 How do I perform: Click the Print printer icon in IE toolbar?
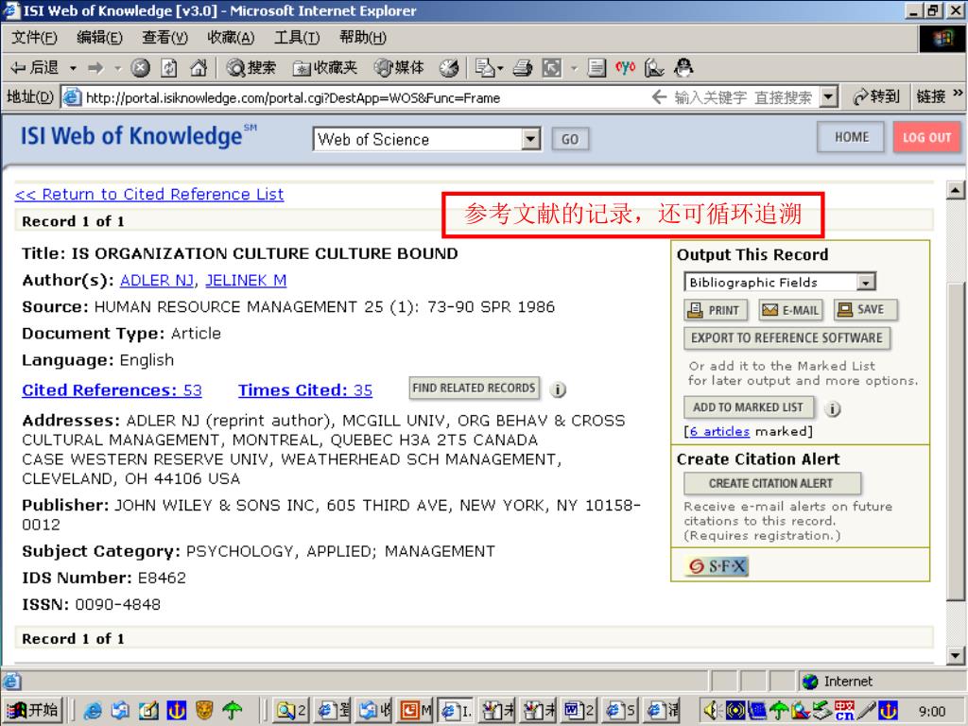point(522,67)
